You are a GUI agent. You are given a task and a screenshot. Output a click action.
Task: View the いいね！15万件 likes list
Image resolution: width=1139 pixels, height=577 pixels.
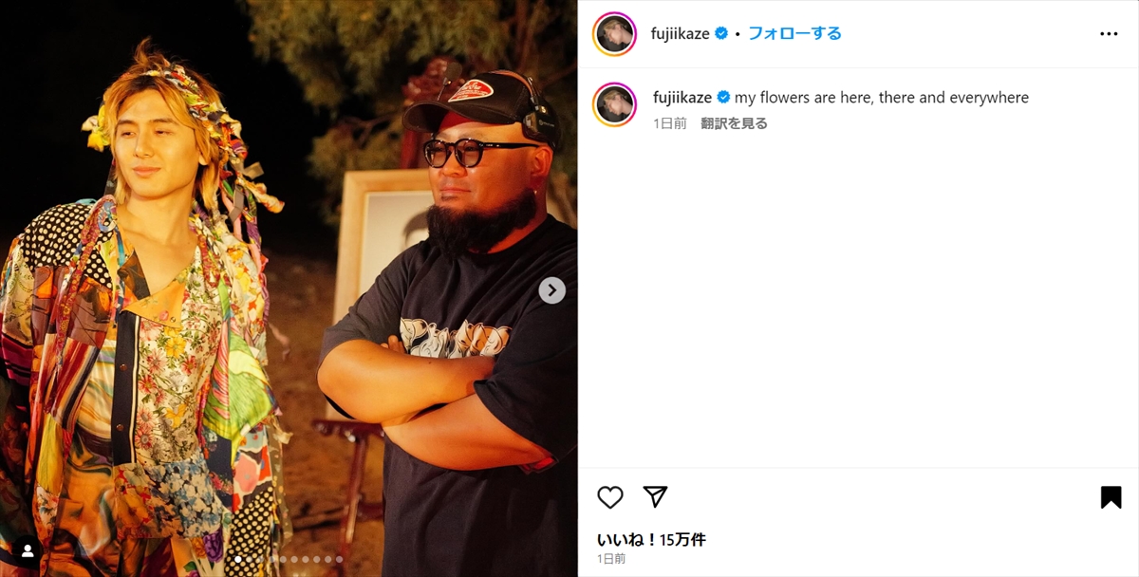coord(651,539)
